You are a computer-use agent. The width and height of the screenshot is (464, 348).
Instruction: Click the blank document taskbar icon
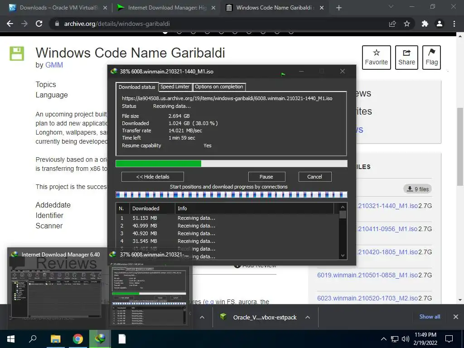(122, 339)
